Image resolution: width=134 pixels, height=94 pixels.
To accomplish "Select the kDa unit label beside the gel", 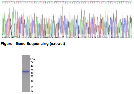I will pyautogui.click(x=33, y=59).
